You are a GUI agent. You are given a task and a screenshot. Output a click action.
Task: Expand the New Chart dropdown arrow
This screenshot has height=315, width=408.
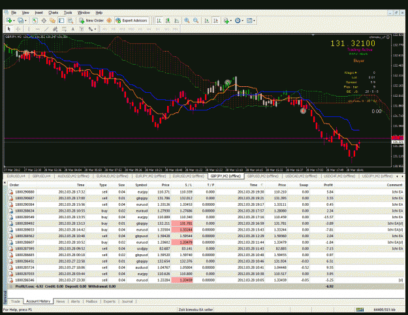pyautogui.click(x=14, y=20)
